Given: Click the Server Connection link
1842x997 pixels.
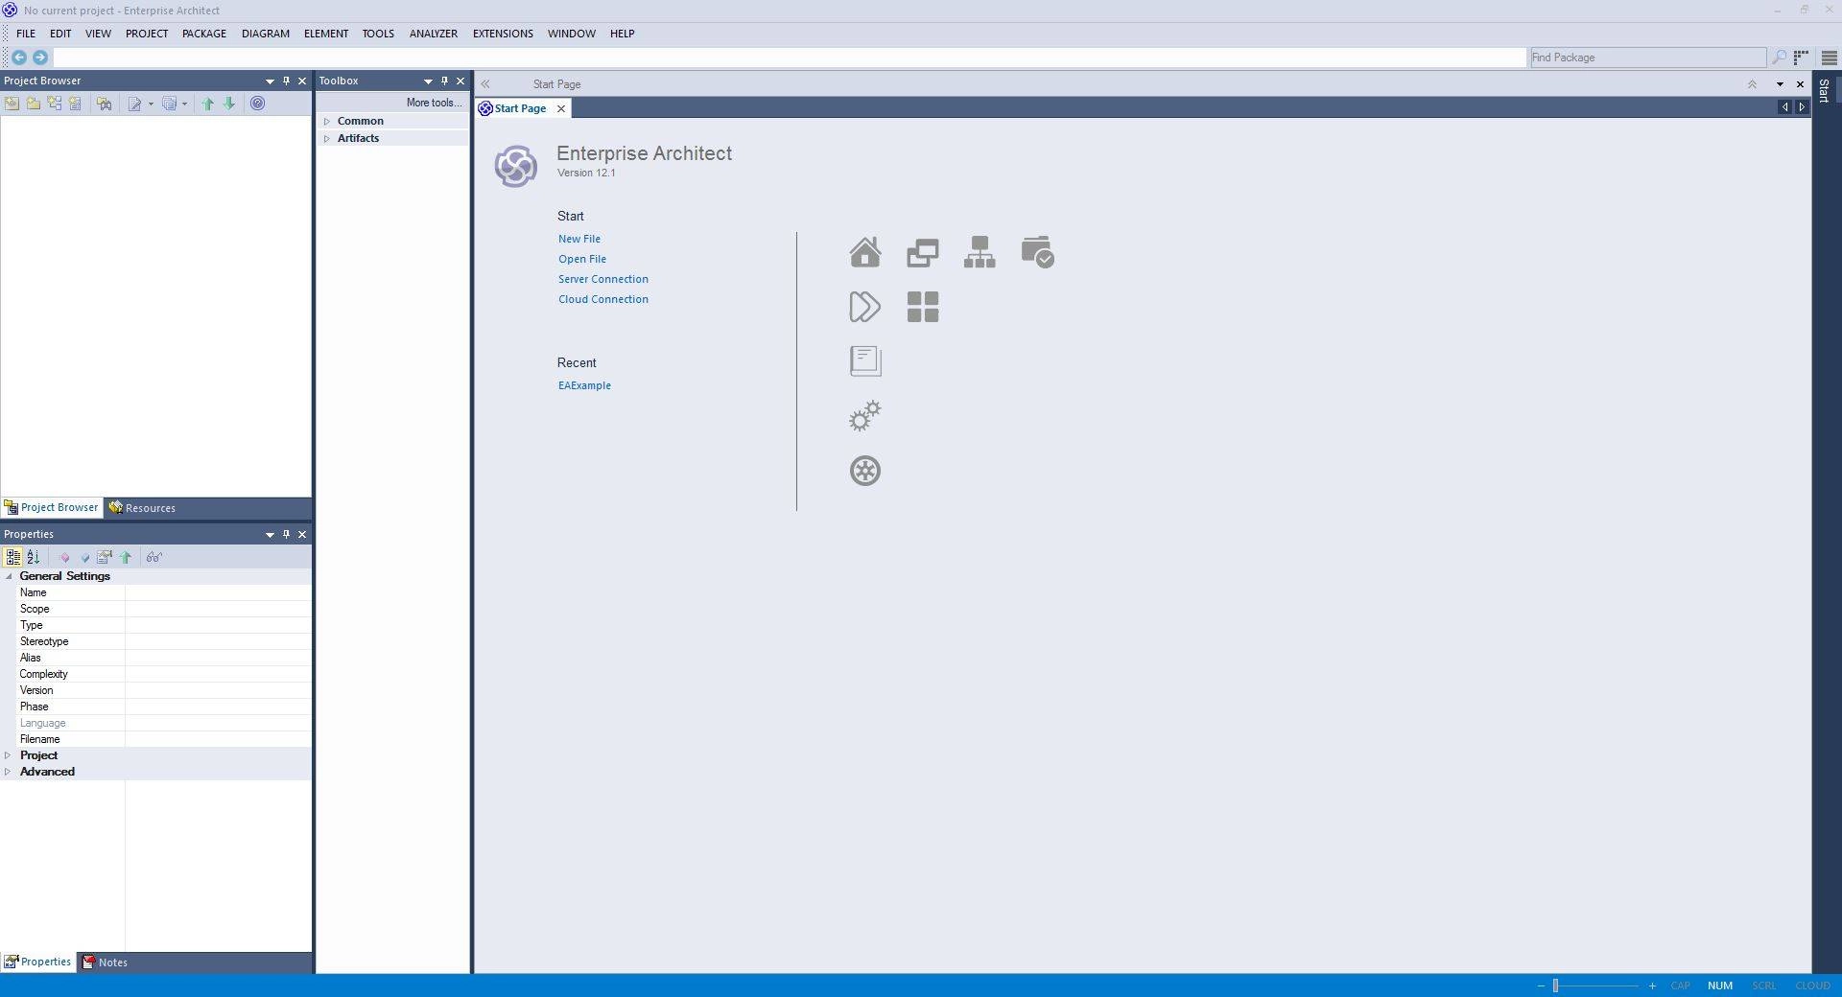Looking at the screenshot, I should 603,279.
